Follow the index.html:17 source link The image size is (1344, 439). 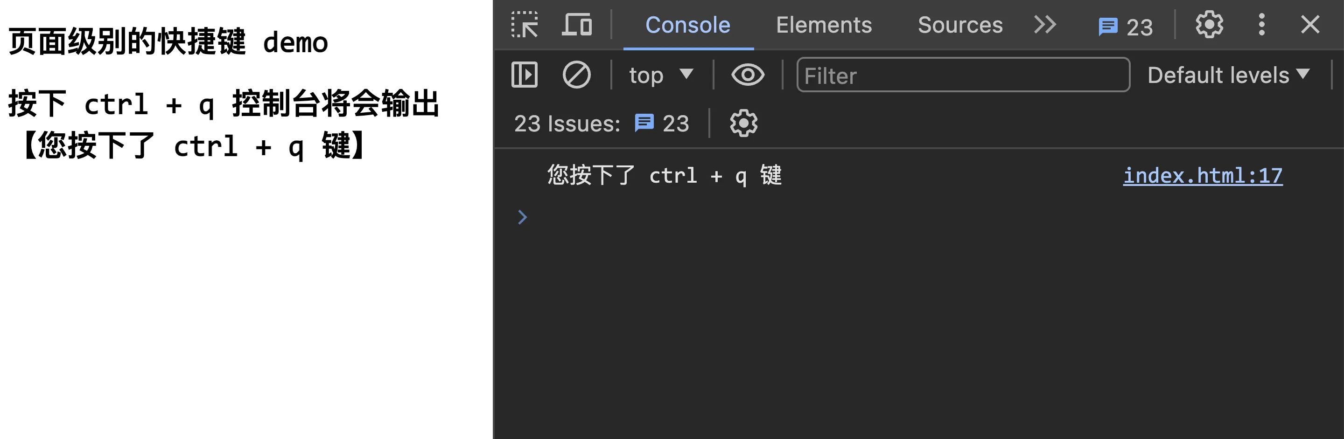pyautogui.click(x=1202, y=176)
